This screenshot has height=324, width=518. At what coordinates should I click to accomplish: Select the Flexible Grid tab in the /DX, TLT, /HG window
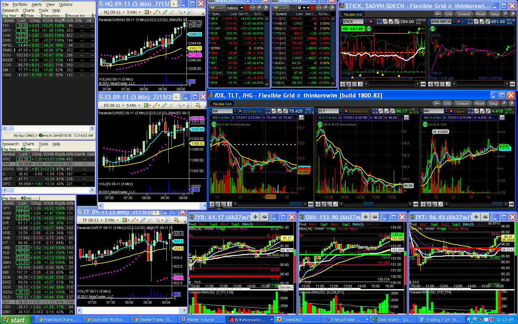[x=222, y=104]
